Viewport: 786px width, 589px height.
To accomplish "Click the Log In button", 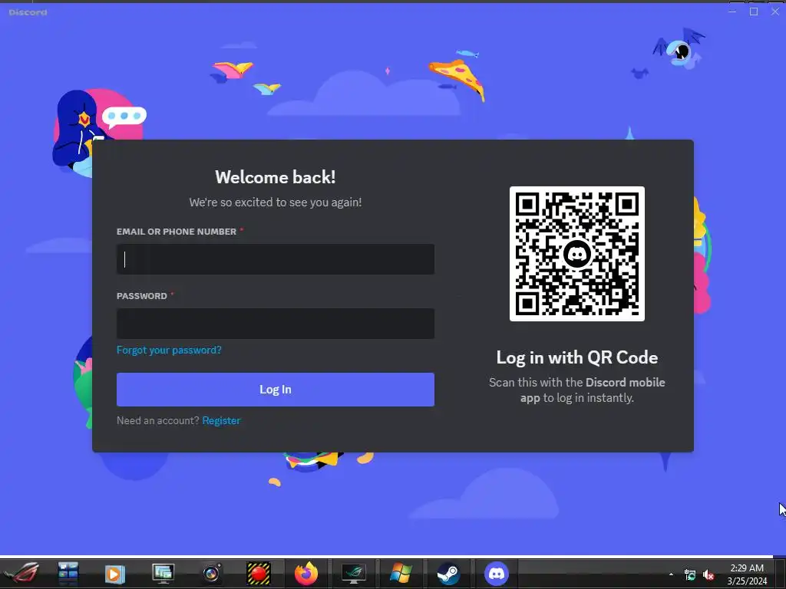I will (x=276, y=389).
